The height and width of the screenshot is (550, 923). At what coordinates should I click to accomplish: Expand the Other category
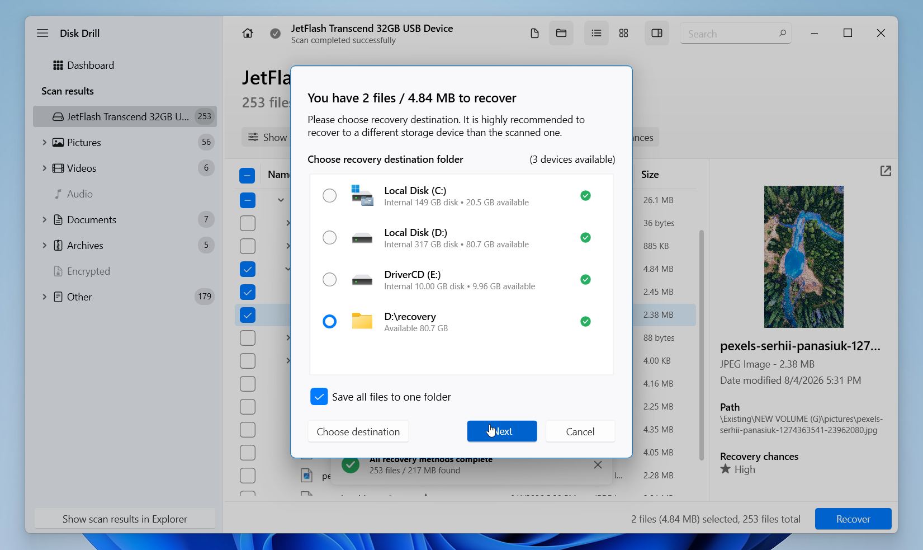(44, 297)
